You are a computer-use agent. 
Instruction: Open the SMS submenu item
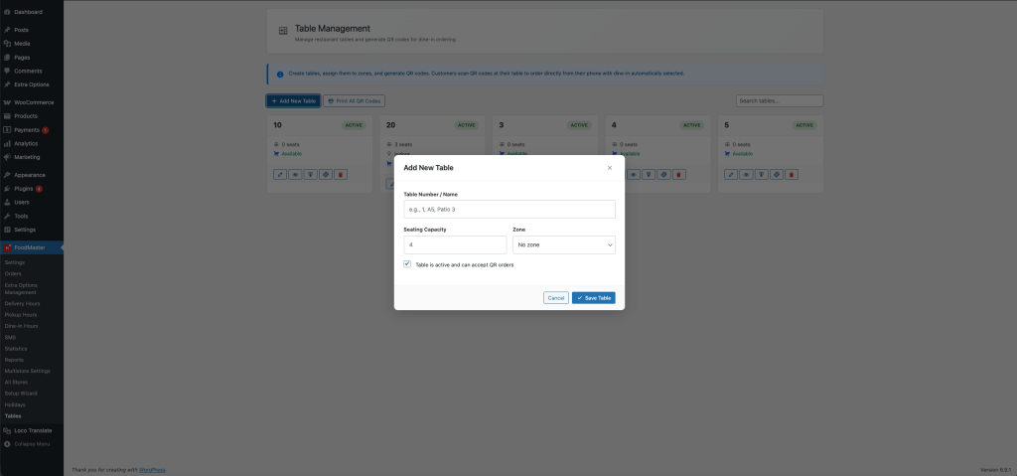pyautogui.click(x=10, y=338)
